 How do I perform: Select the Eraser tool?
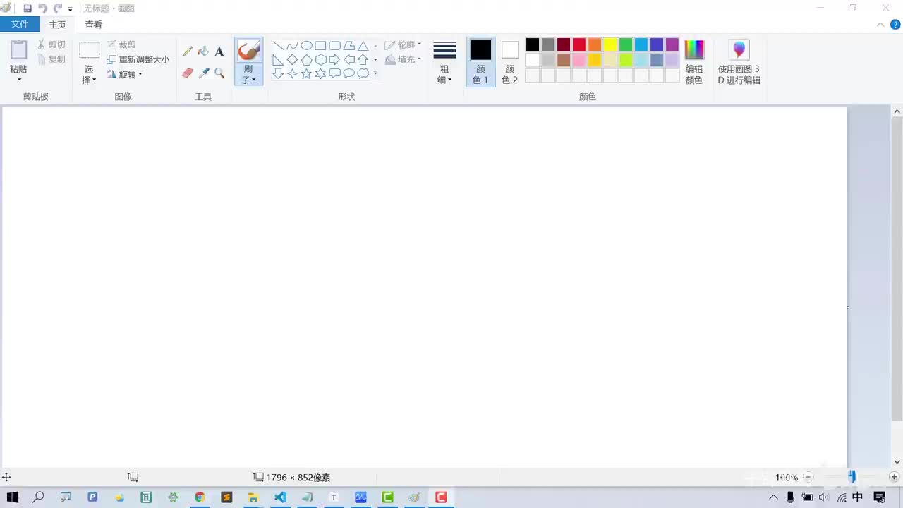[x=188, y=73]
